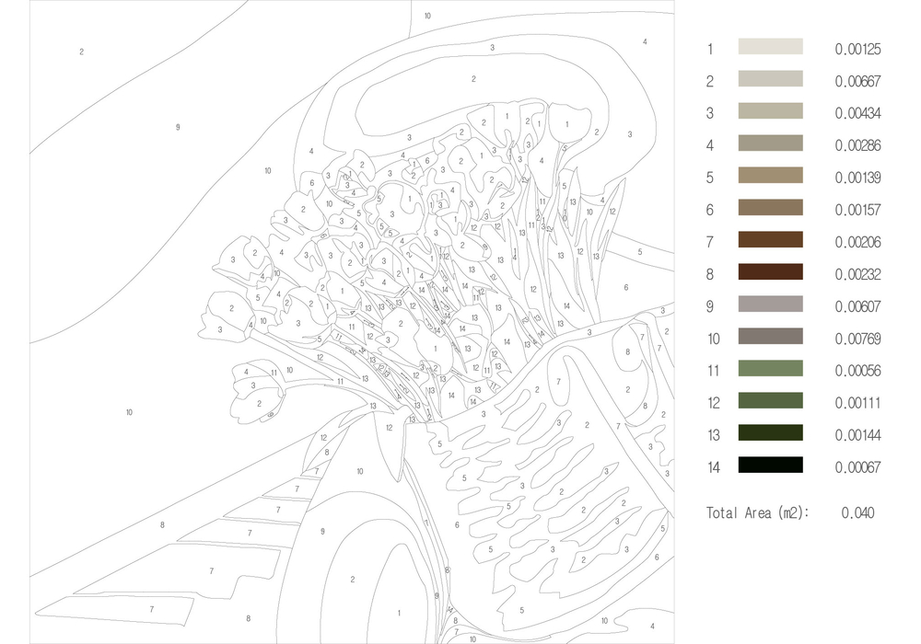Click legend number 4 label
Screen dimensions: 921x644
[710, 146]
